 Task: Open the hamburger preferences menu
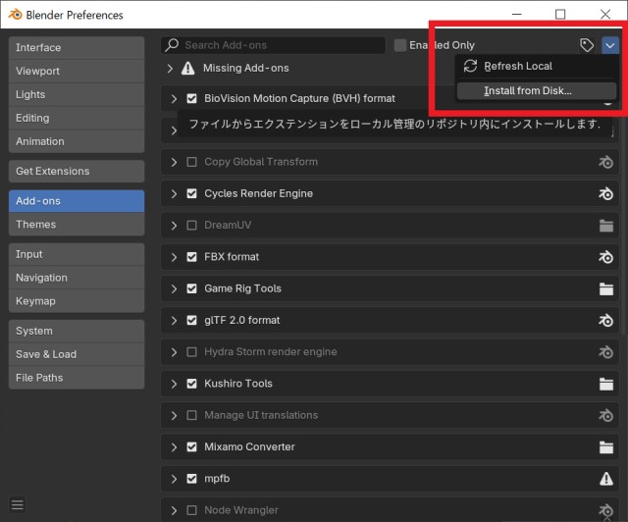click(18, 504)
